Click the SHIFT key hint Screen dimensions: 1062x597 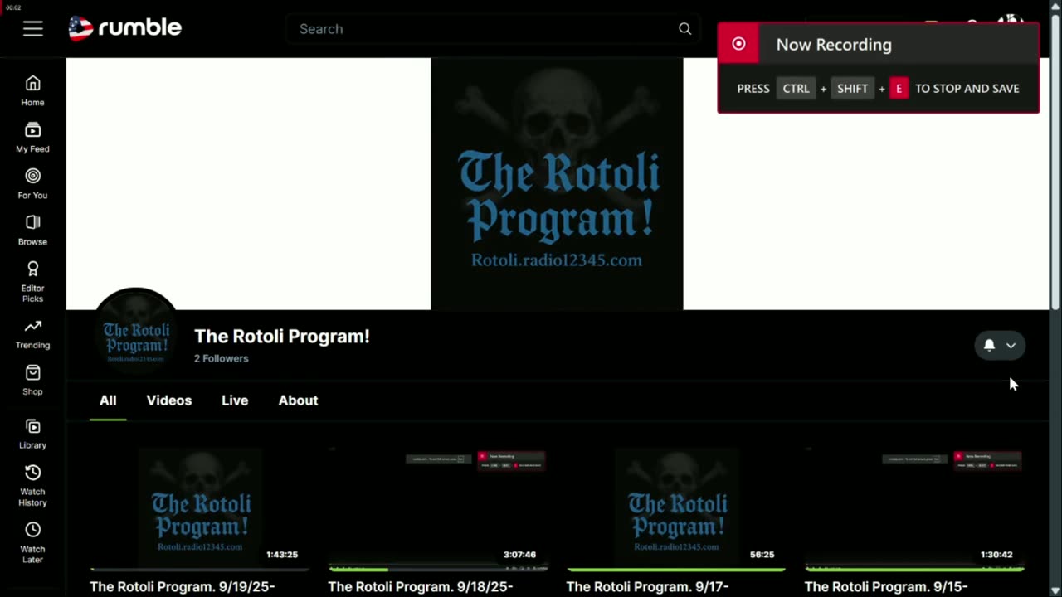click(x=852, y=89)
